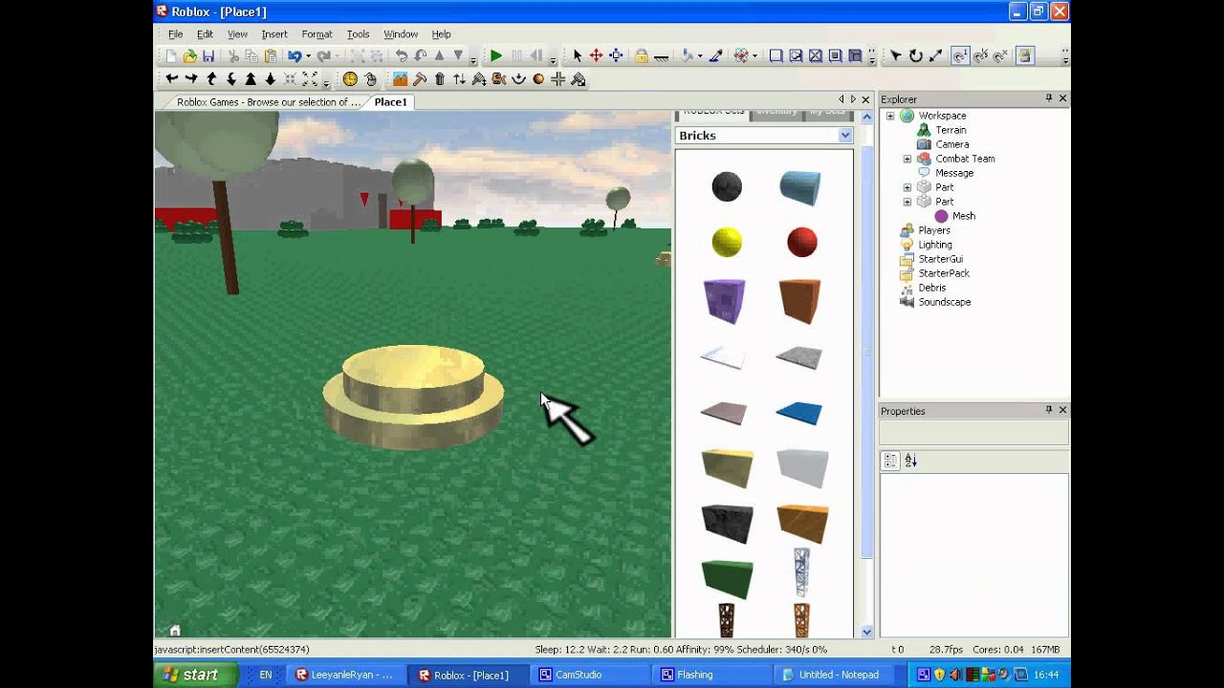The width and height of the screenshot is (1224, 688).
Task: Open the Edit menu
Action: click(x=206, y=33)
